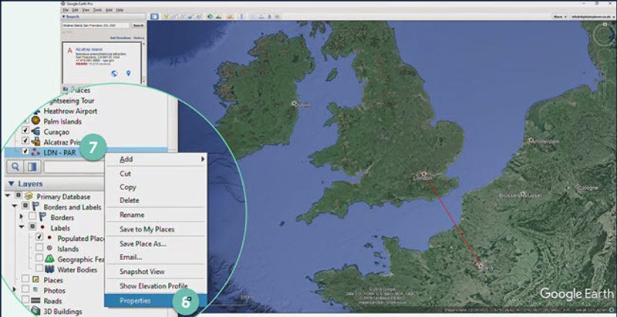Enable the Geographic Features layer checkbox

(39, 258)
